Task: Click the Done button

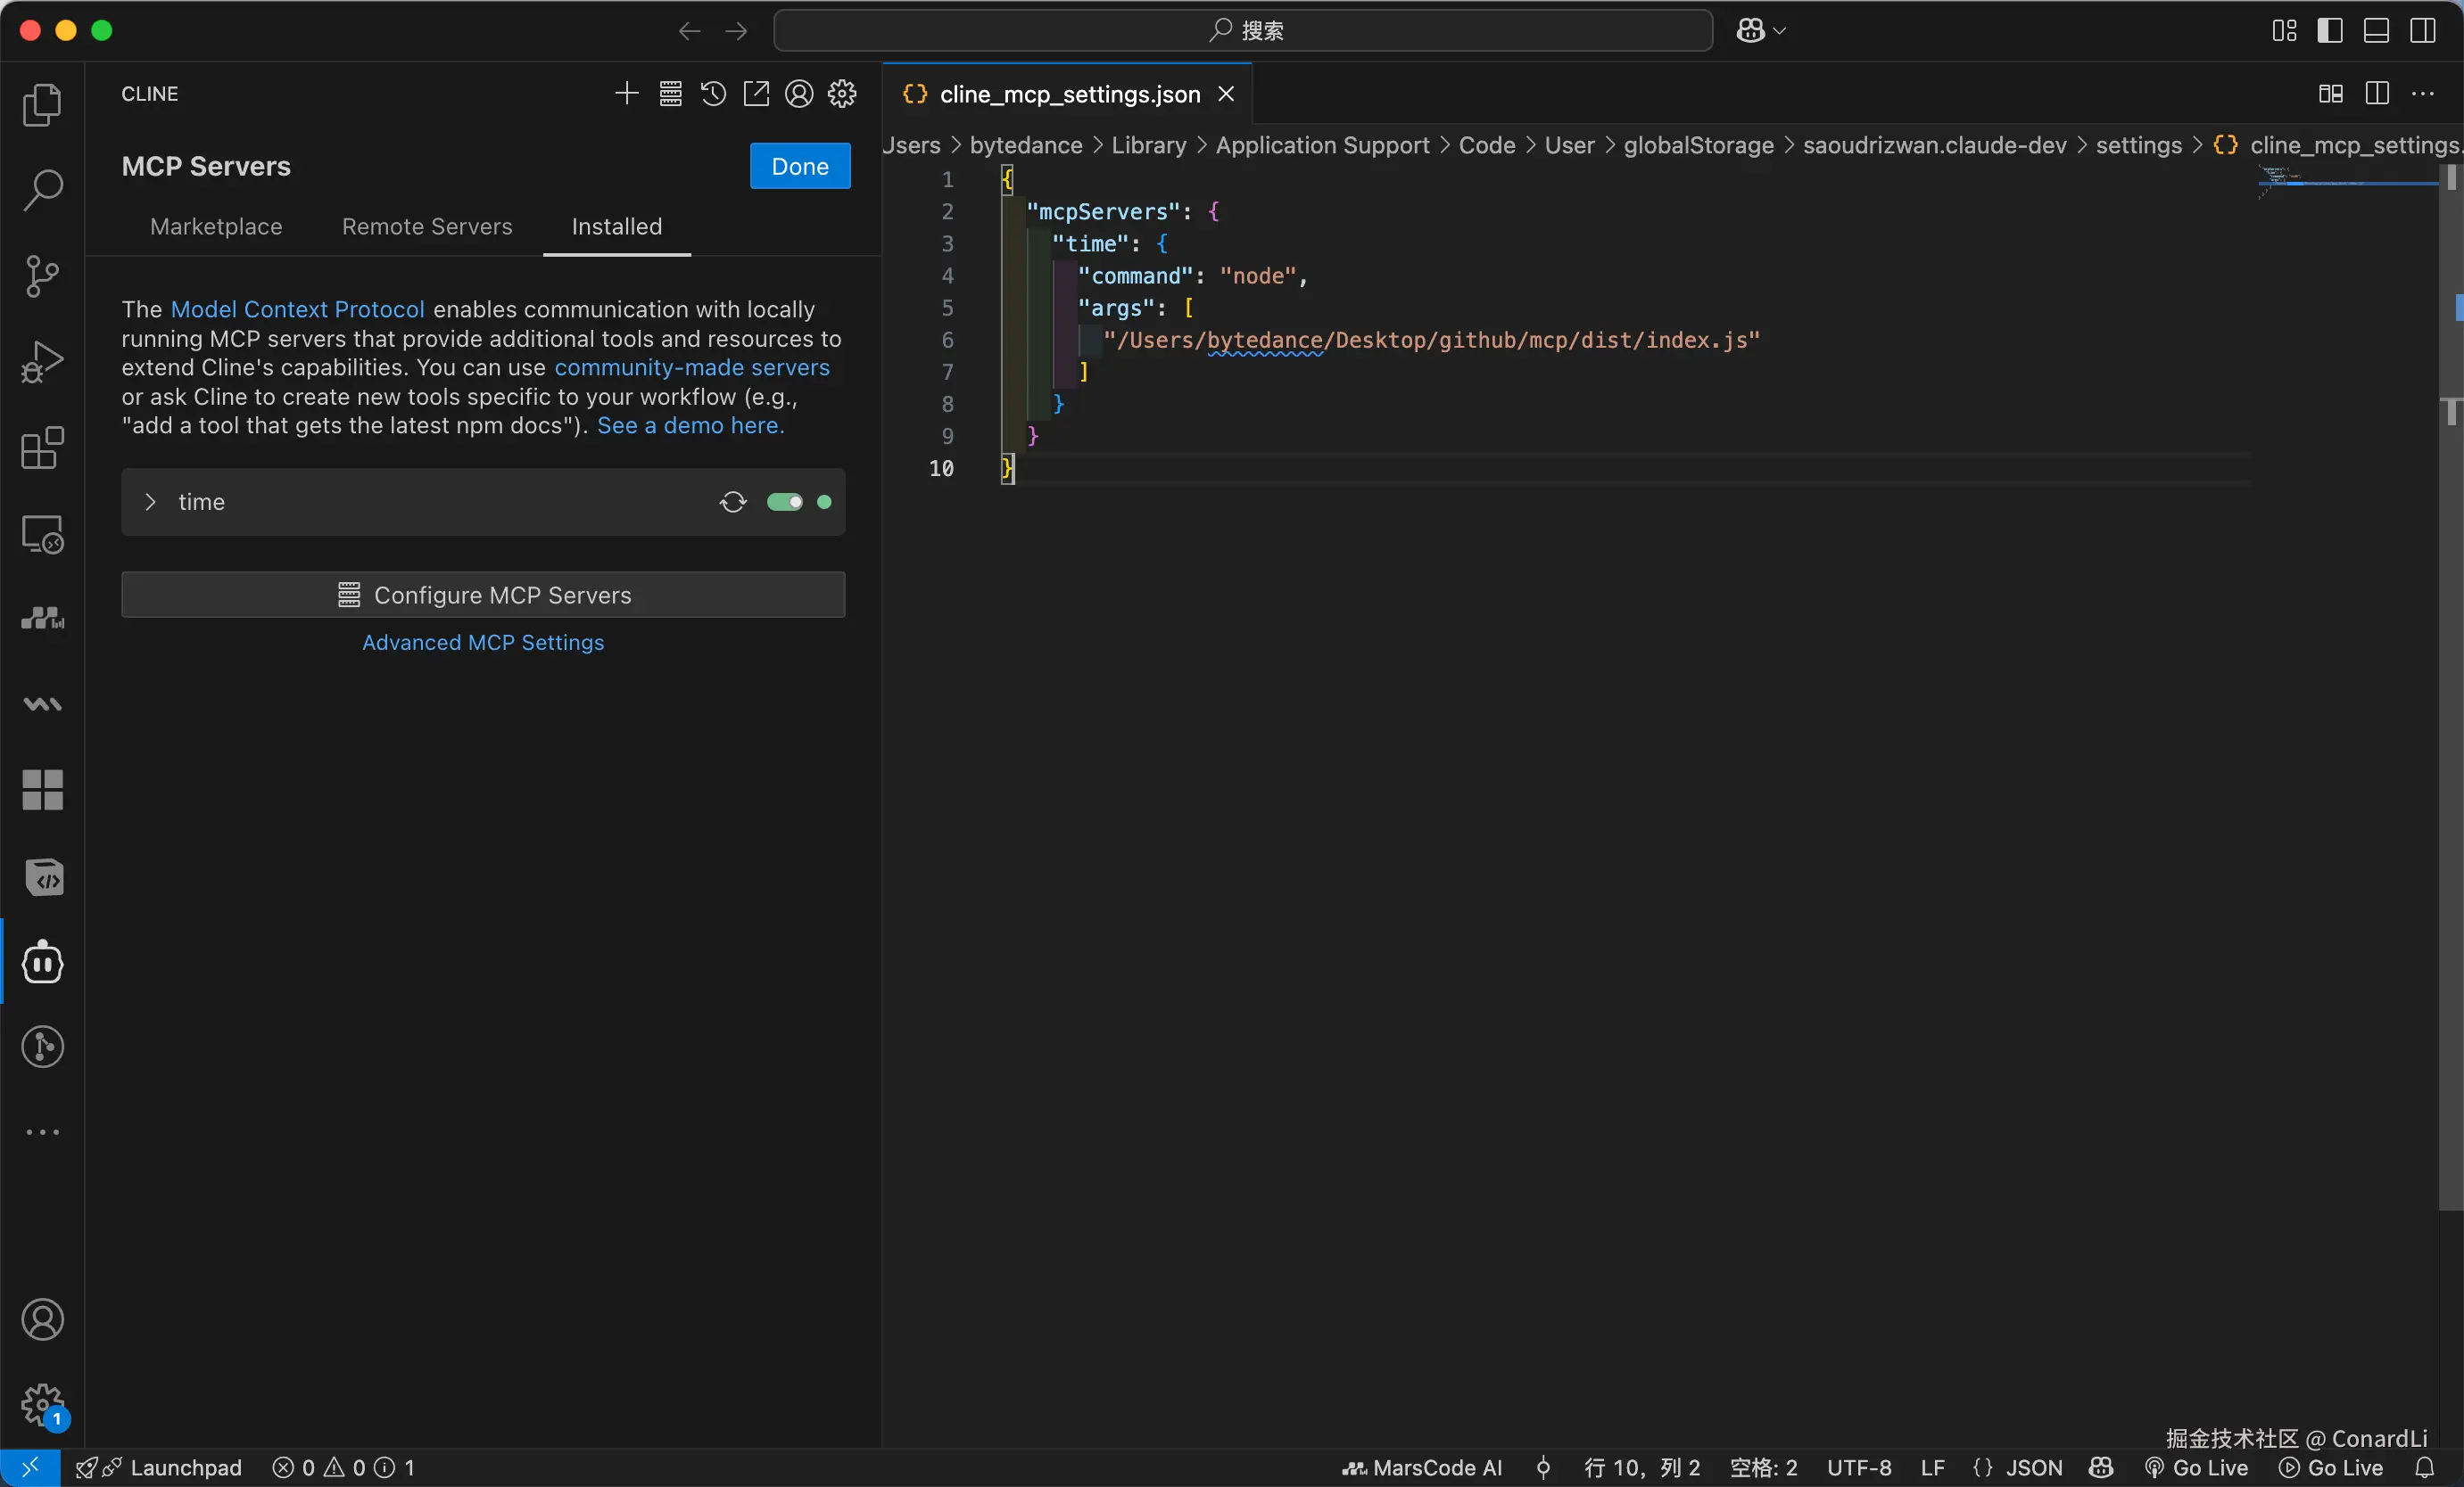Action: click(x=800, y=166)
